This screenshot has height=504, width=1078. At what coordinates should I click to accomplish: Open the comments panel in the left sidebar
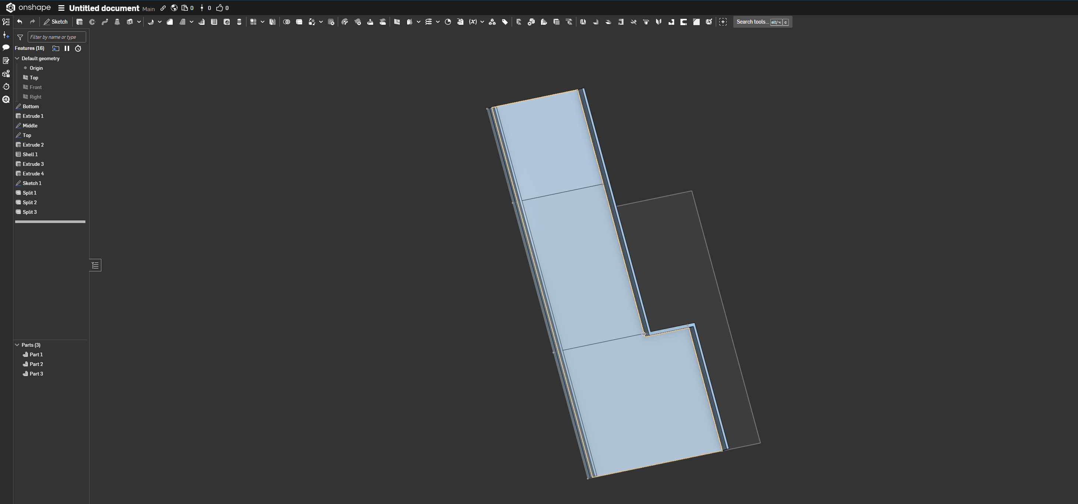click(x=6, y=48)
